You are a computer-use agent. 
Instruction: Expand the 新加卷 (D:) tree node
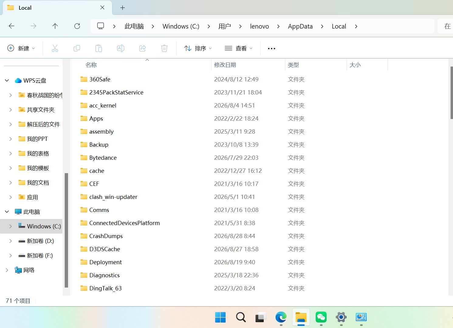pyautogui.click(x=11, y=241)
